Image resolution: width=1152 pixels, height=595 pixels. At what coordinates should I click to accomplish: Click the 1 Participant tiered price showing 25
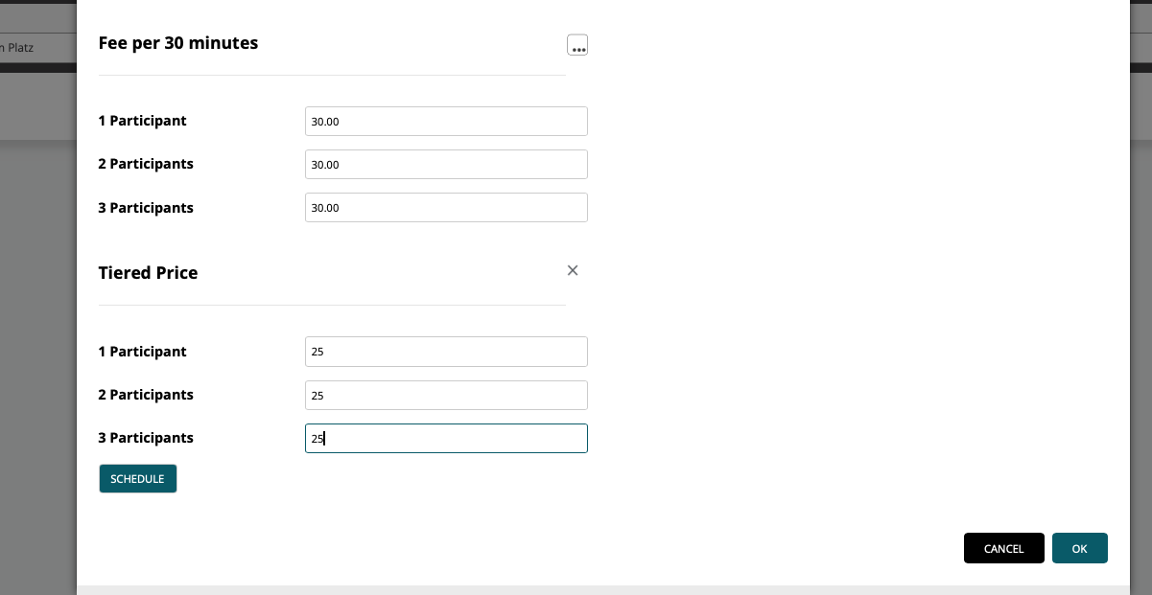[x=446, y=352]
